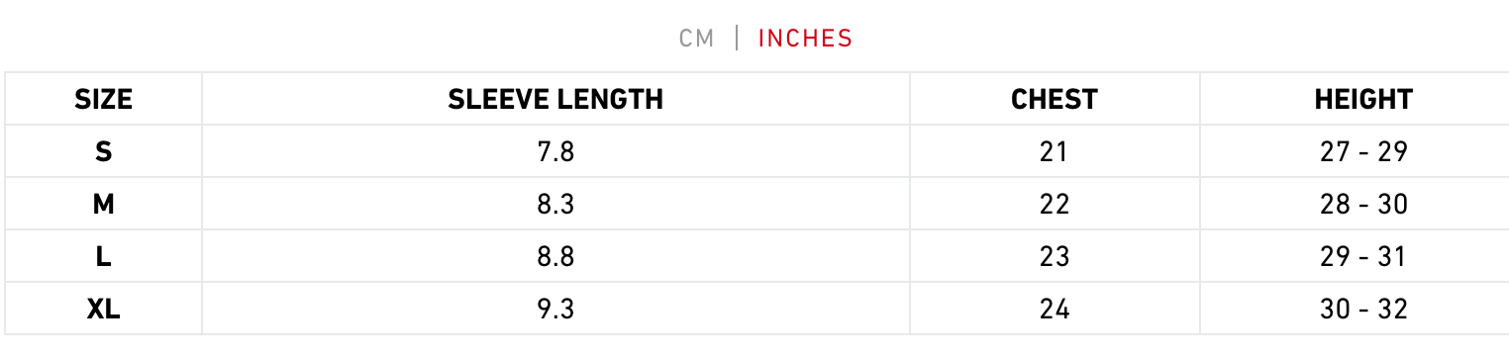Select the M size row label

[x=103, y=204]
